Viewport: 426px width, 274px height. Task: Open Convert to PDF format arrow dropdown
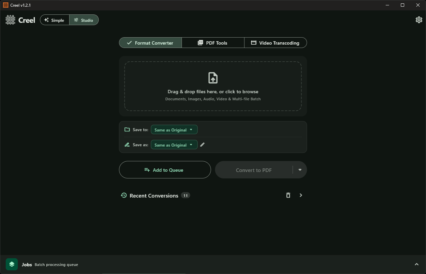coord(300,170)
